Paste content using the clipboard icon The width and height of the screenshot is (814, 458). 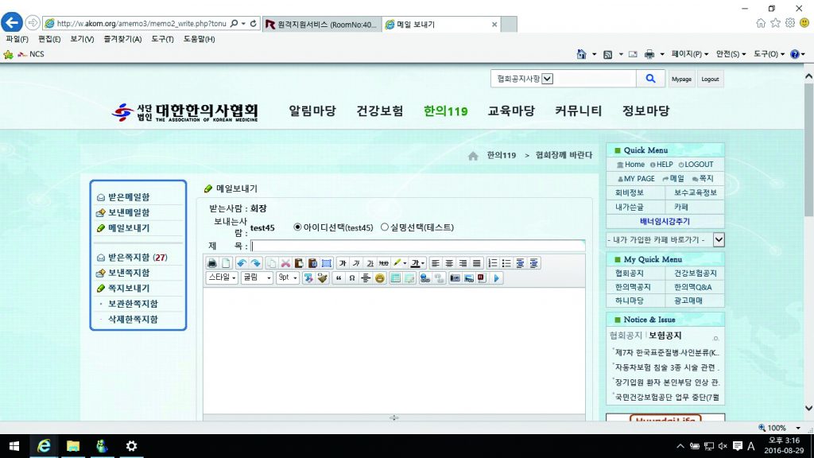(x=299, y=263)
